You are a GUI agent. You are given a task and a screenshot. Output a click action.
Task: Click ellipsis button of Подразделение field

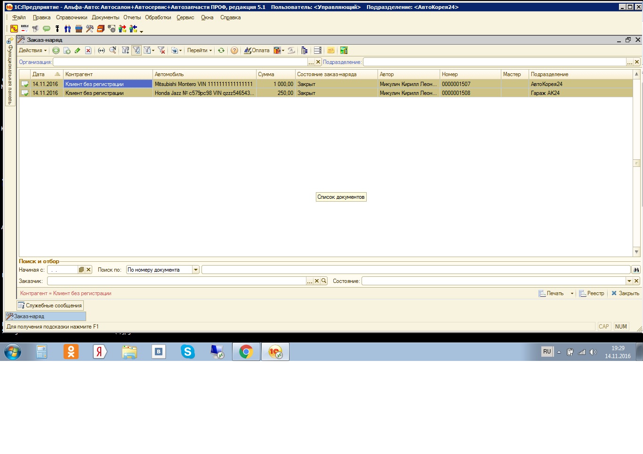click(x=630, y=62)
